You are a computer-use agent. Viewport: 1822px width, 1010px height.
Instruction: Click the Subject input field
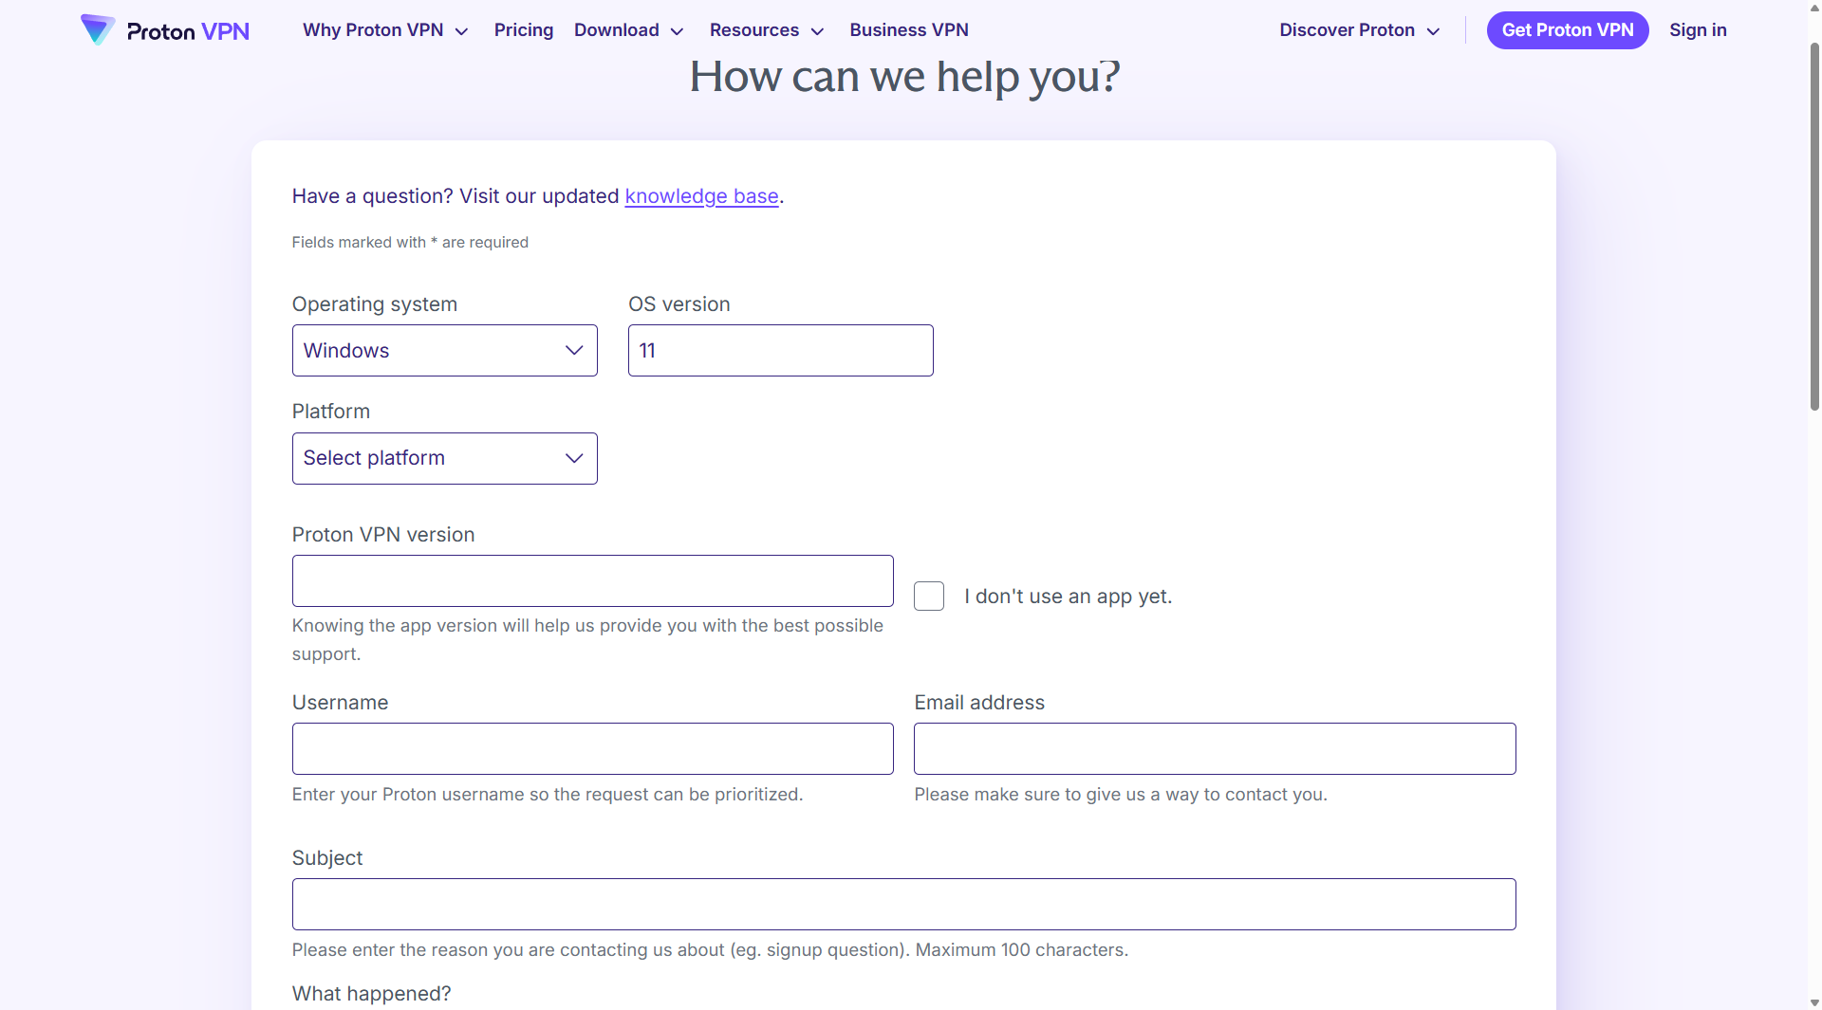tap(904, 905)
